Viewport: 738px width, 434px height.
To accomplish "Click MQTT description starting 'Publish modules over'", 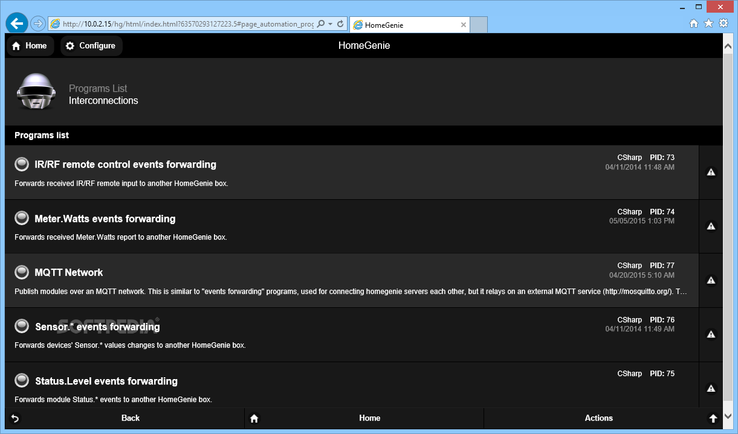I will (x=351, y=292).
